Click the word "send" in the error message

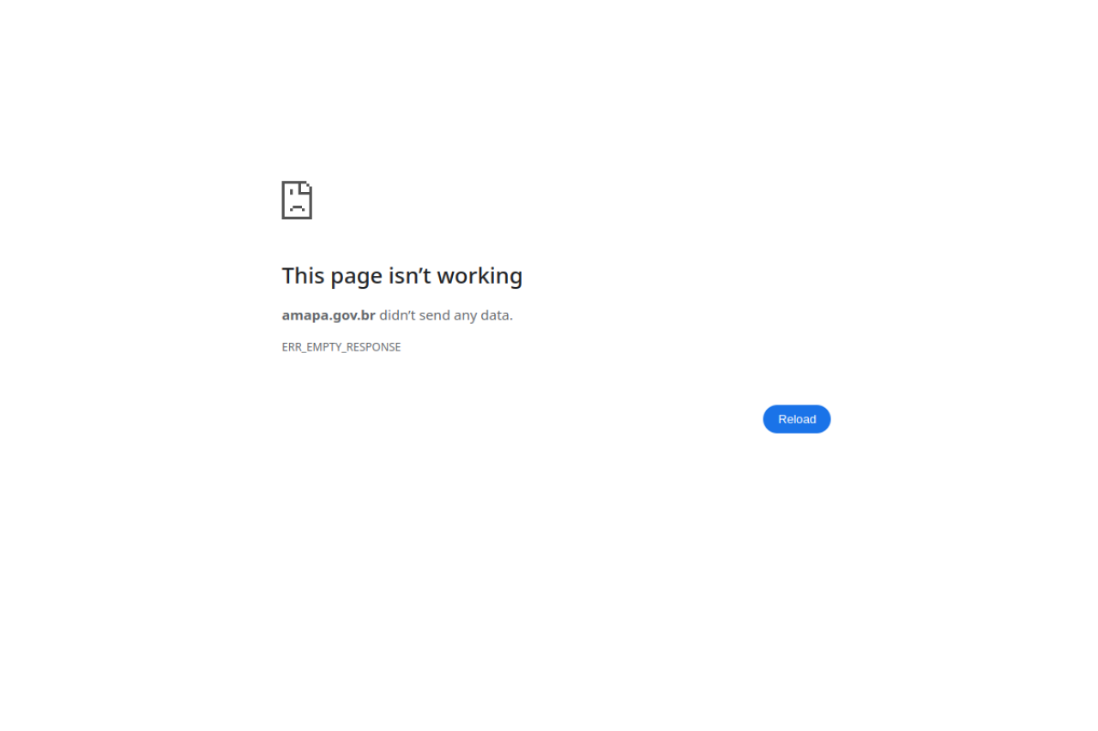click(x=435, y=315)
